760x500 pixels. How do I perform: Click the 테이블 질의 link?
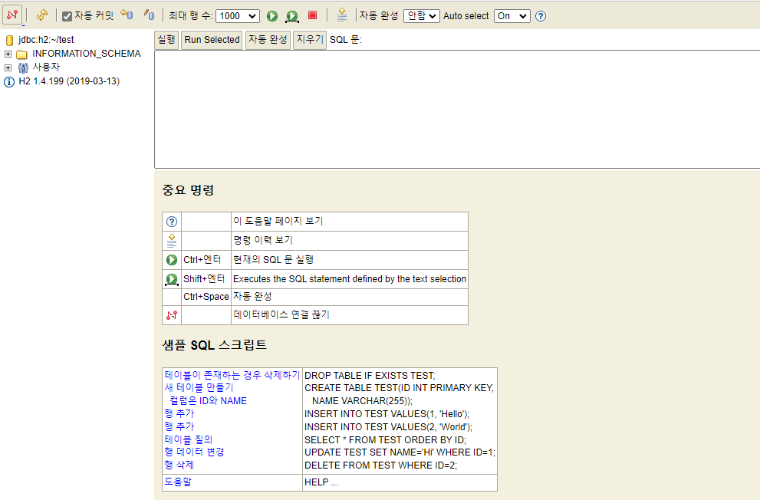[x=189, y=439]
